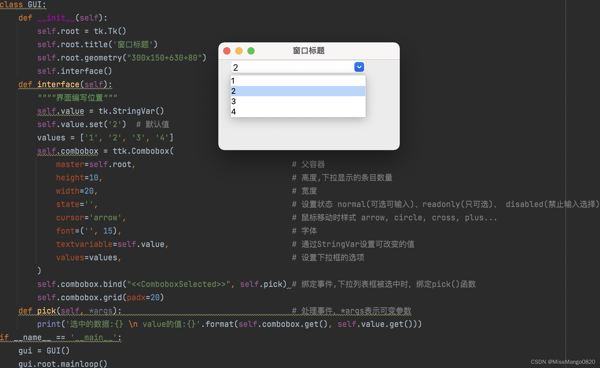
Task: Select highlighted option 2 in dropdown list
Action: [x=298, y=91]
